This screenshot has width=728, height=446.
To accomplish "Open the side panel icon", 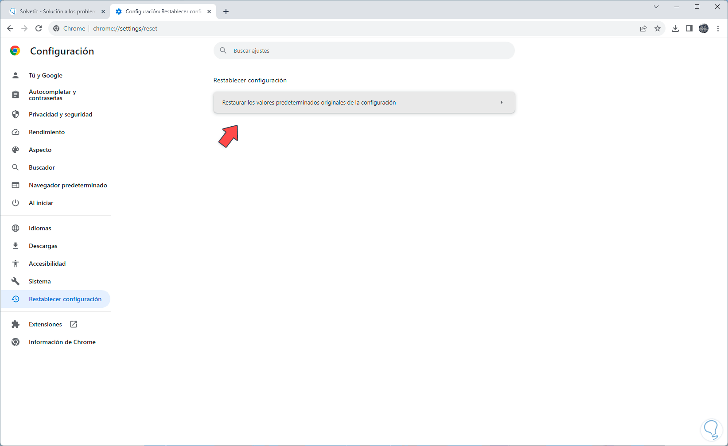I will coord(689,28).
